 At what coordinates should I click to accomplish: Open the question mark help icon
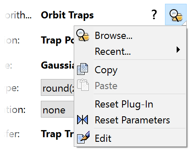tap(154, 15)
